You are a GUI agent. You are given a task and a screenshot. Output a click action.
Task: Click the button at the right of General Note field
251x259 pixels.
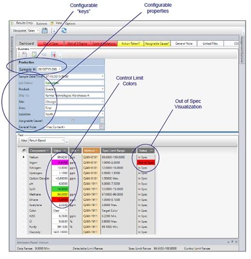pyautogui.click(x=102, y=127)
